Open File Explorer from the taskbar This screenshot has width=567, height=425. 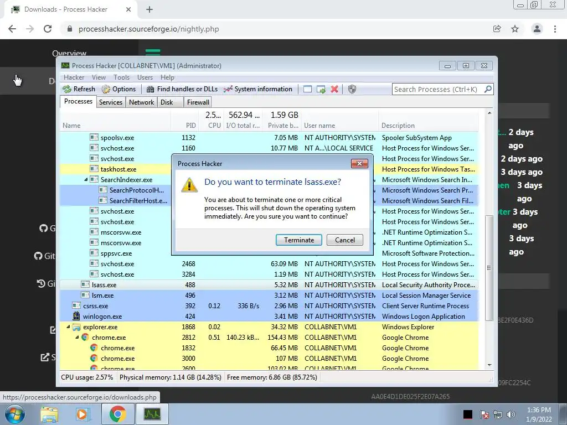click(49, 414)
